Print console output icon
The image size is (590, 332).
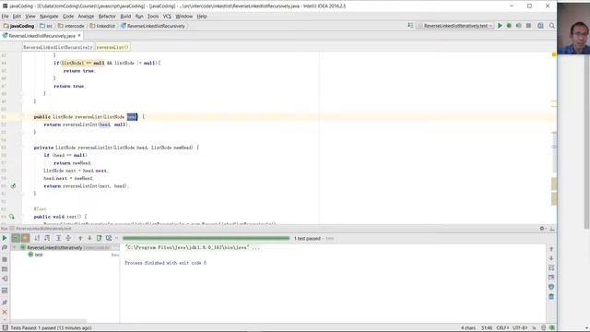pos(551,287)
